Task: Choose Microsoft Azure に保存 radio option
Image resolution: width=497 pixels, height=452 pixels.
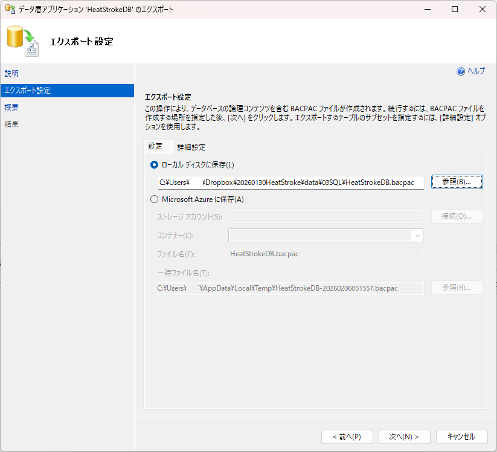Action: point(155,199)
